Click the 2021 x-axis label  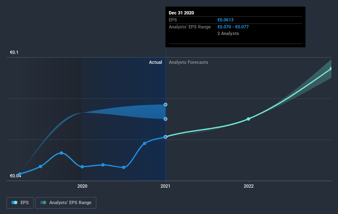coord(166,186)
